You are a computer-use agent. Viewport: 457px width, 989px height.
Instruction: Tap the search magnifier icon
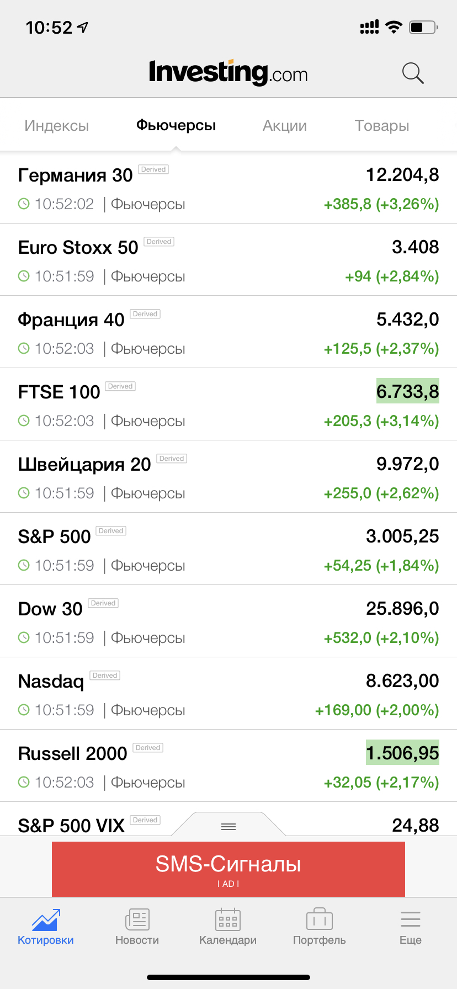click(413, 73)
